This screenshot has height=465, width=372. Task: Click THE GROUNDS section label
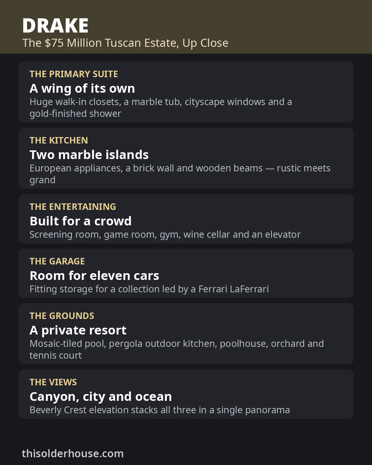62,316
